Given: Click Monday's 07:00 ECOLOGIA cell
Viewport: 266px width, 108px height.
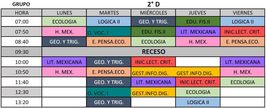Looking at the screenshot, I should pos(64,22).
